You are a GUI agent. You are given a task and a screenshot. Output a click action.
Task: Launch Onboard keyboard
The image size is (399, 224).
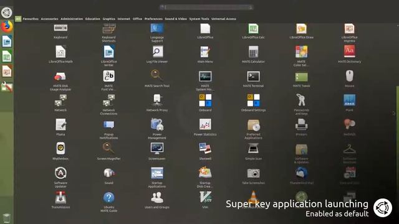pyautogui.click(x=205, y=103)
